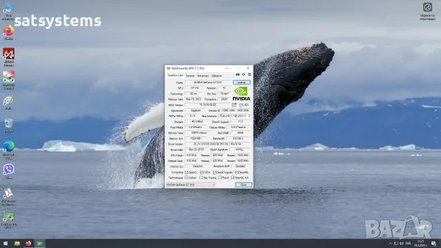Open Microsoft Edge desktop shortcut

[x=9, y=150]
